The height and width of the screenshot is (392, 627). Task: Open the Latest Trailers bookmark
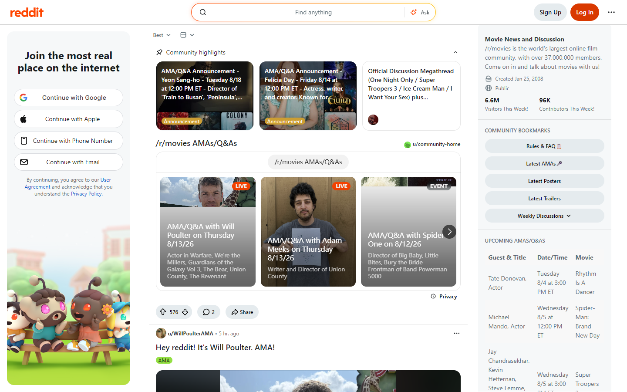coord(544,198)
